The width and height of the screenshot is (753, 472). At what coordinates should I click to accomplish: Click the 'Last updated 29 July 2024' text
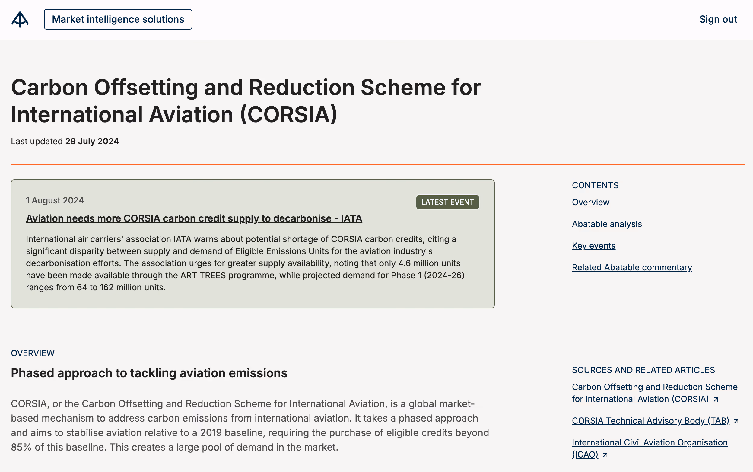(x=65, y=142)
